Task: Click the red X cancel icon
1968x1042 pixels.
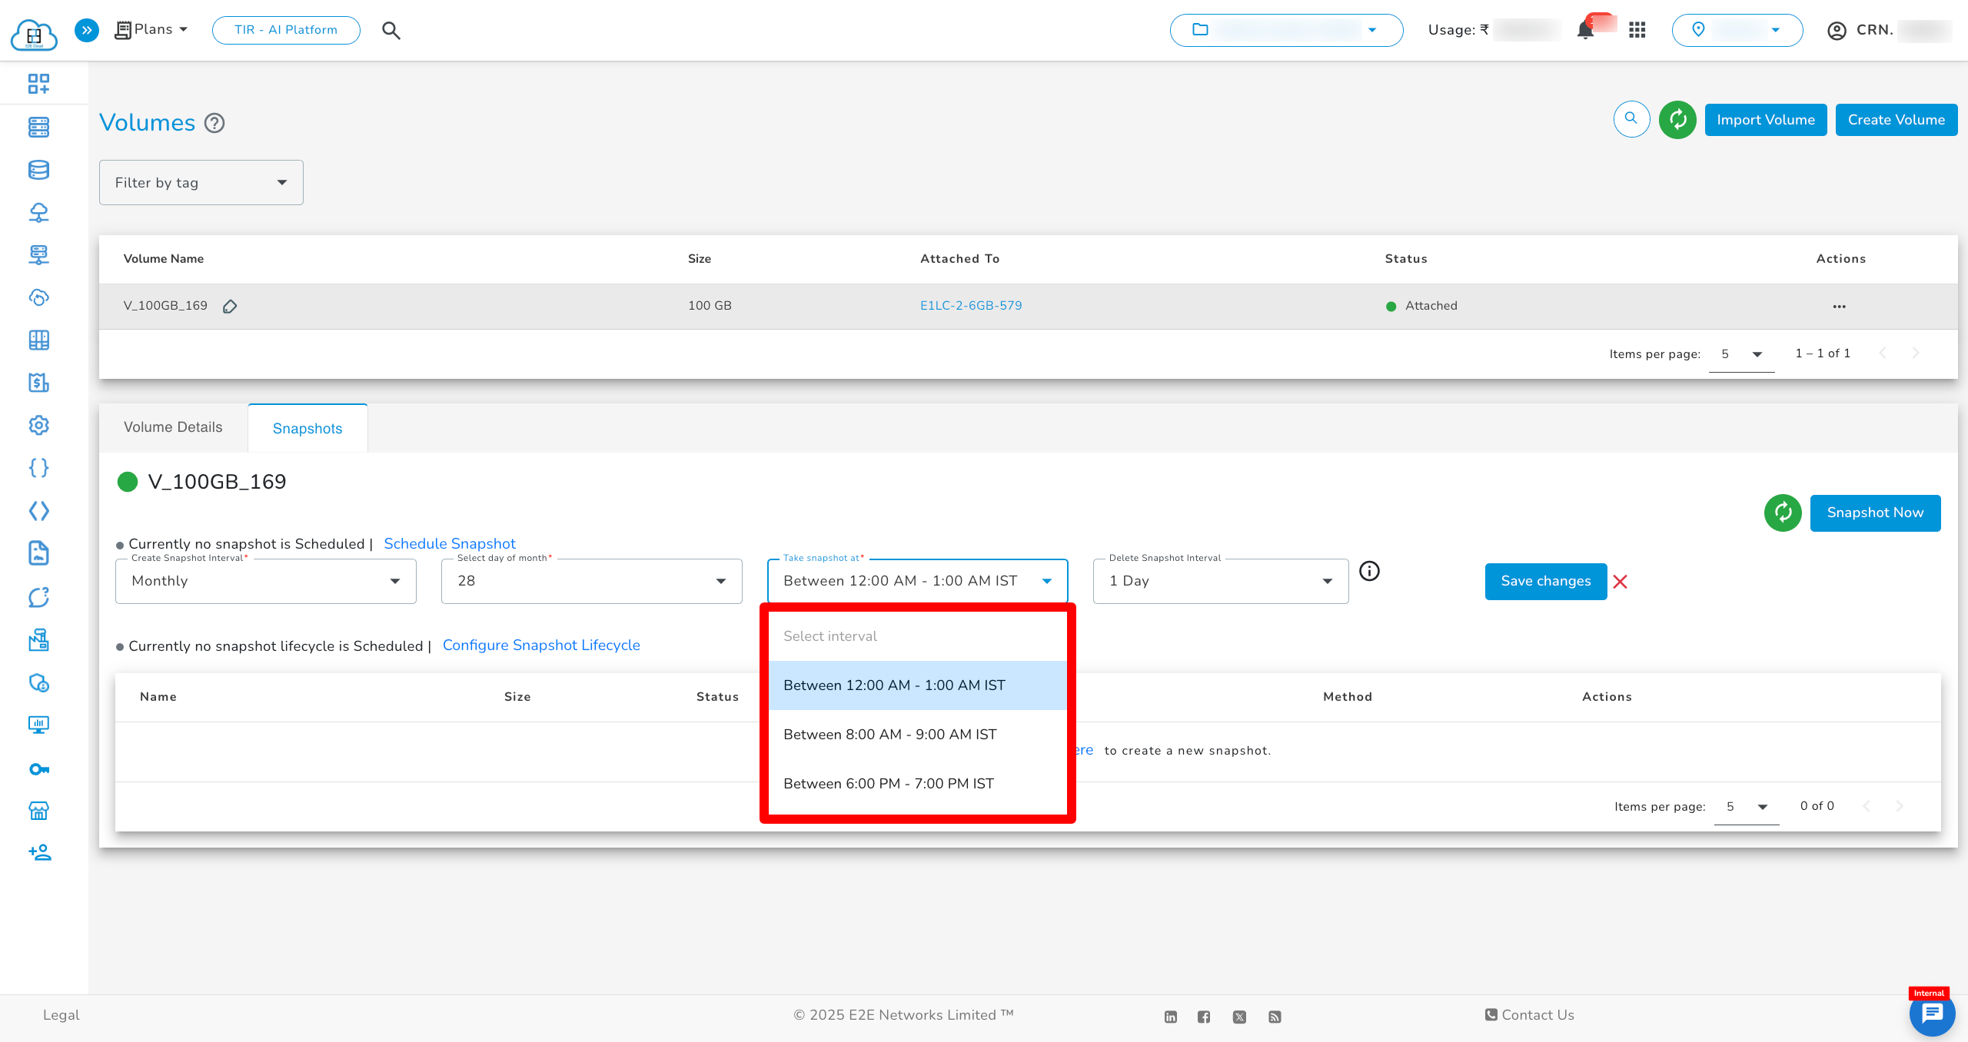Action: (1621, 582)
